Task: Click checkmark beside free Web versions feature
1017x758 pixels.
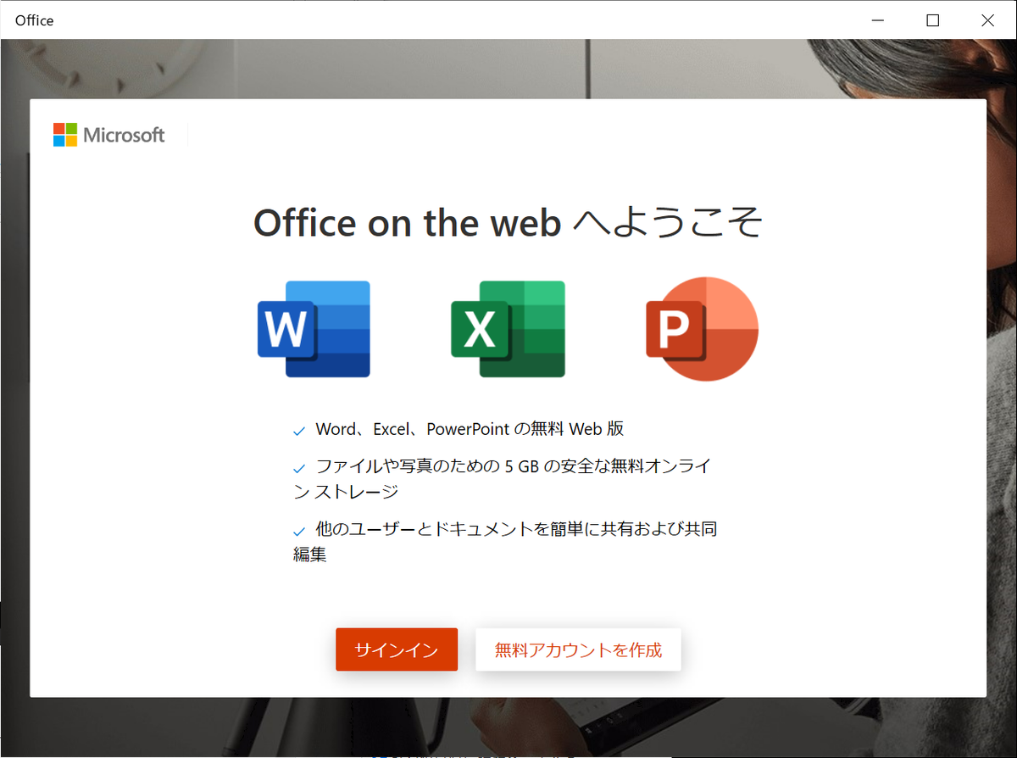Action: click(299, 429)
